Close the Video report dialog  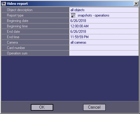tap(136, 4)
